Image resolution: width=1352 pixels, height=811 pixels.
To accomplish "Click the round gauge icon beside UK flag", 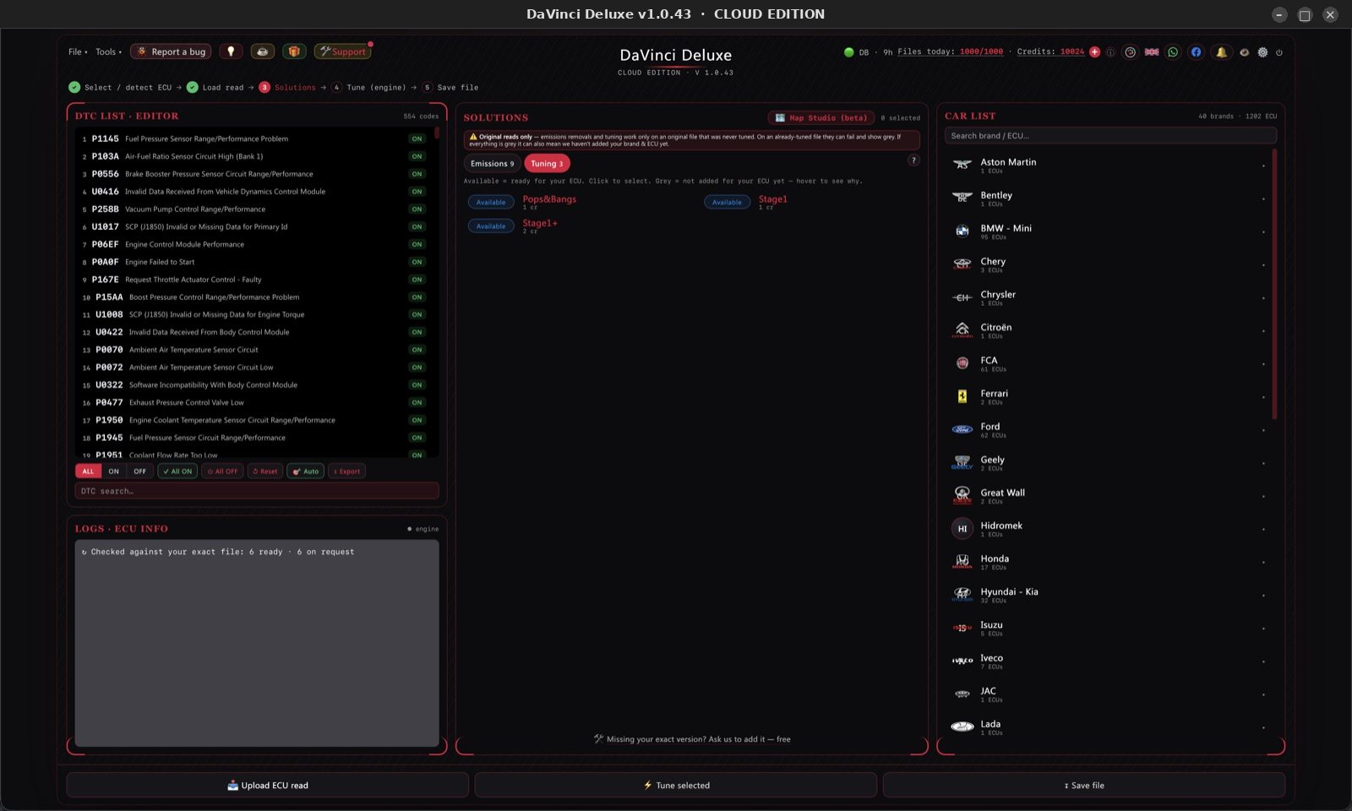I will [x=1130, y=52].
